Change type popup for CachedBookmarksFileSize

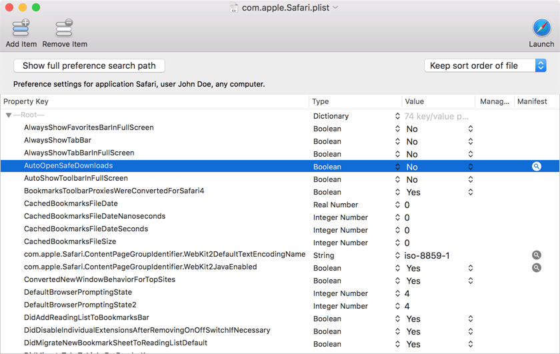tap(397, 243)
